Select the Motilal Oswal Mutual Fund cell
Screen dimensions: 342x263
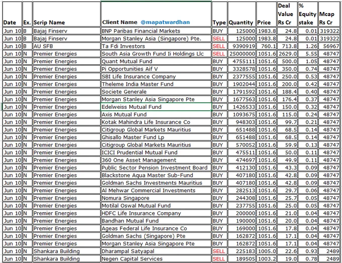click(x=156, y=206)
